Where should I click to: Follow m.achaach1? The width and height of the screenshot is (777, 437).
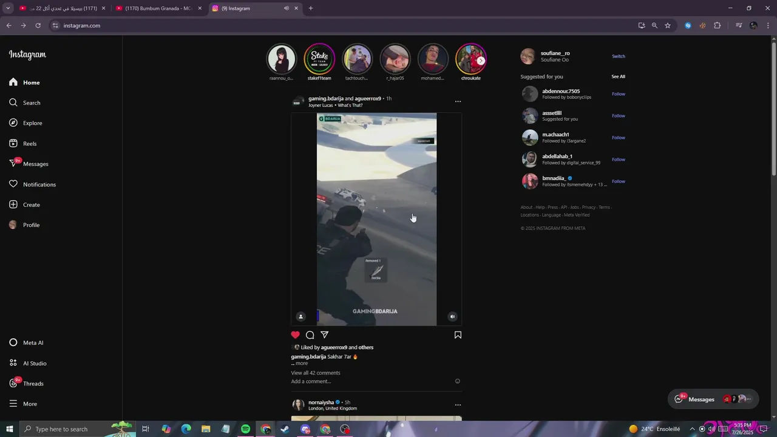coord(619,138)
